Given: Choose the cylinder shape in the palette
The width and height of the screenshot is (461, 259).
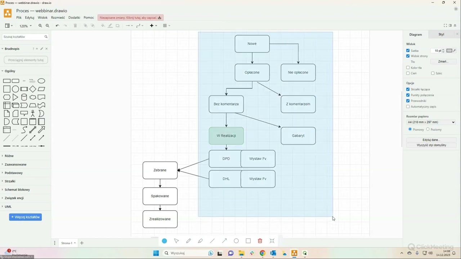Looking at the screenshot, I should click(x=24, y=97).
